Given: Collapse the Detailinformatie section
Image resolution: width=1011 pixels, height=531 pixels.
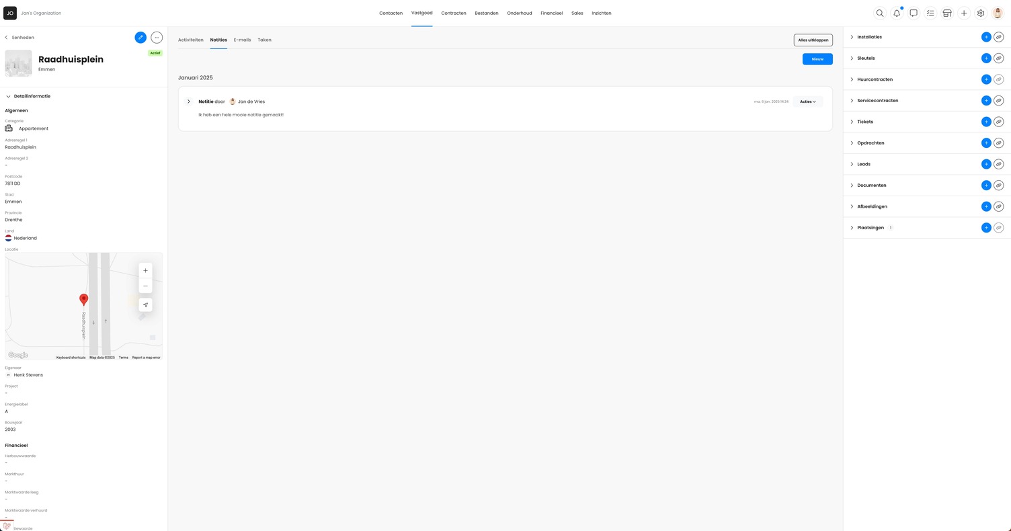Looking at the screenshot, I should (9, 96).
